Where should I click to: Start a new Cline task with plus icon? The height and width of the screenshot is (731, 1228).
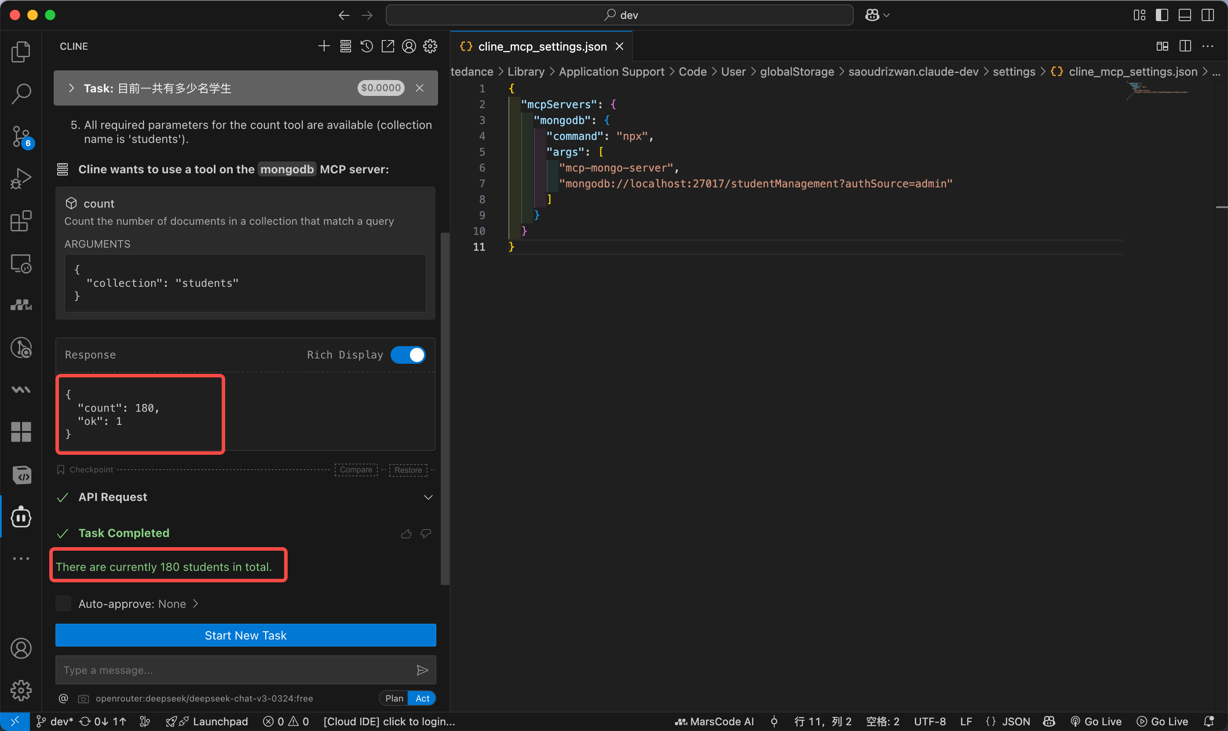point(324,46)
